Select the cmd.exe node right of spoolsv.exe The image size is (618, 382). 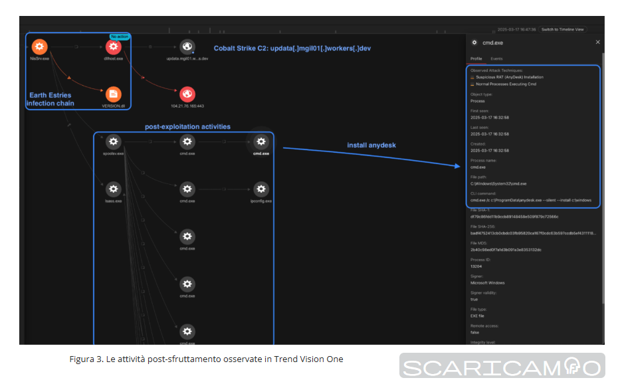tap(187, 142)
